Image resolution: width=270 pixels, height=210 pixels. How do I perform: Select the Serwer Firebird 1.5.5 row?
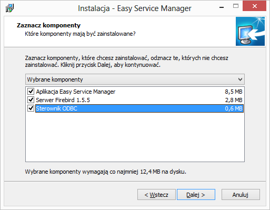(x=135, y=100)
